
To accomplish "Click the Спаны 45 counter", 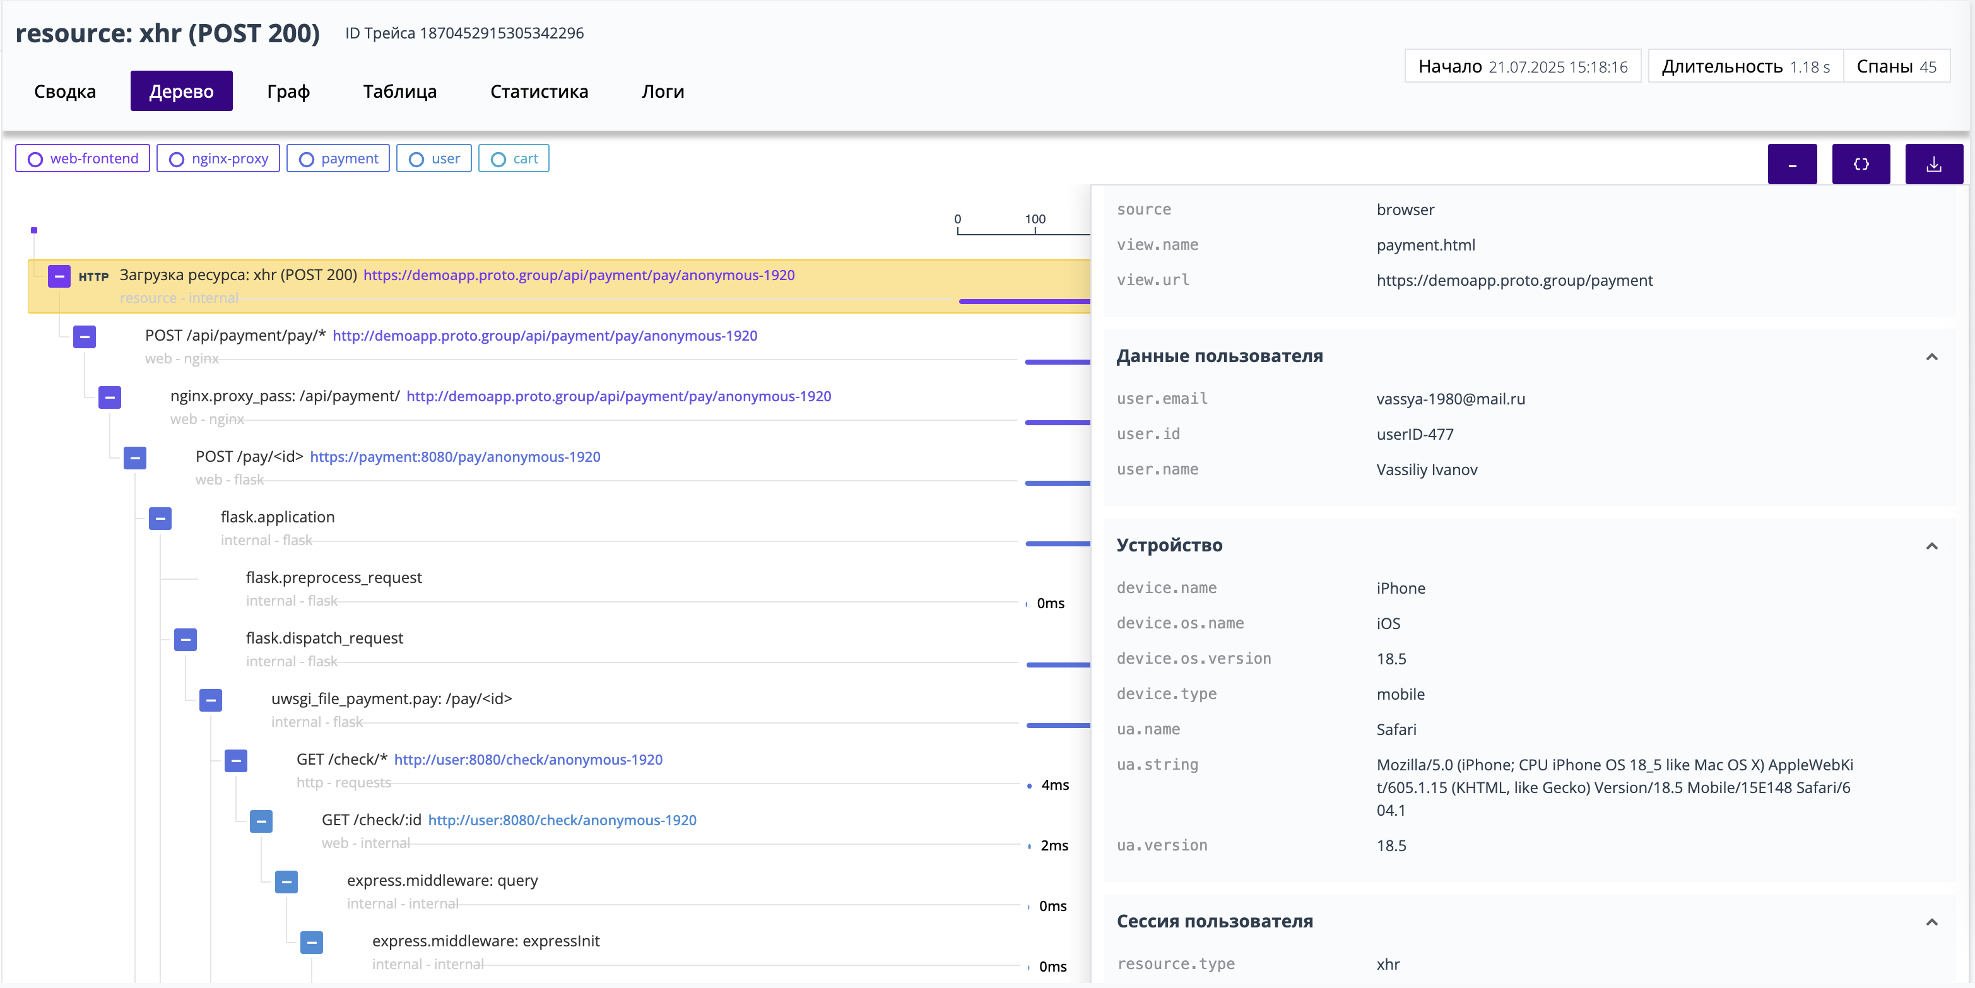I will tap(1897, 67).
